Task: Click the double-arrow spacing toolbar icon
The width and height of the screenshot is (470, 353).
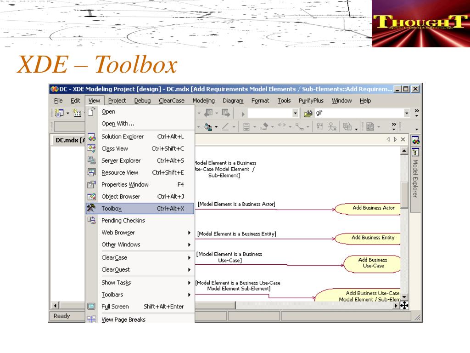Action: pos(281,125)
